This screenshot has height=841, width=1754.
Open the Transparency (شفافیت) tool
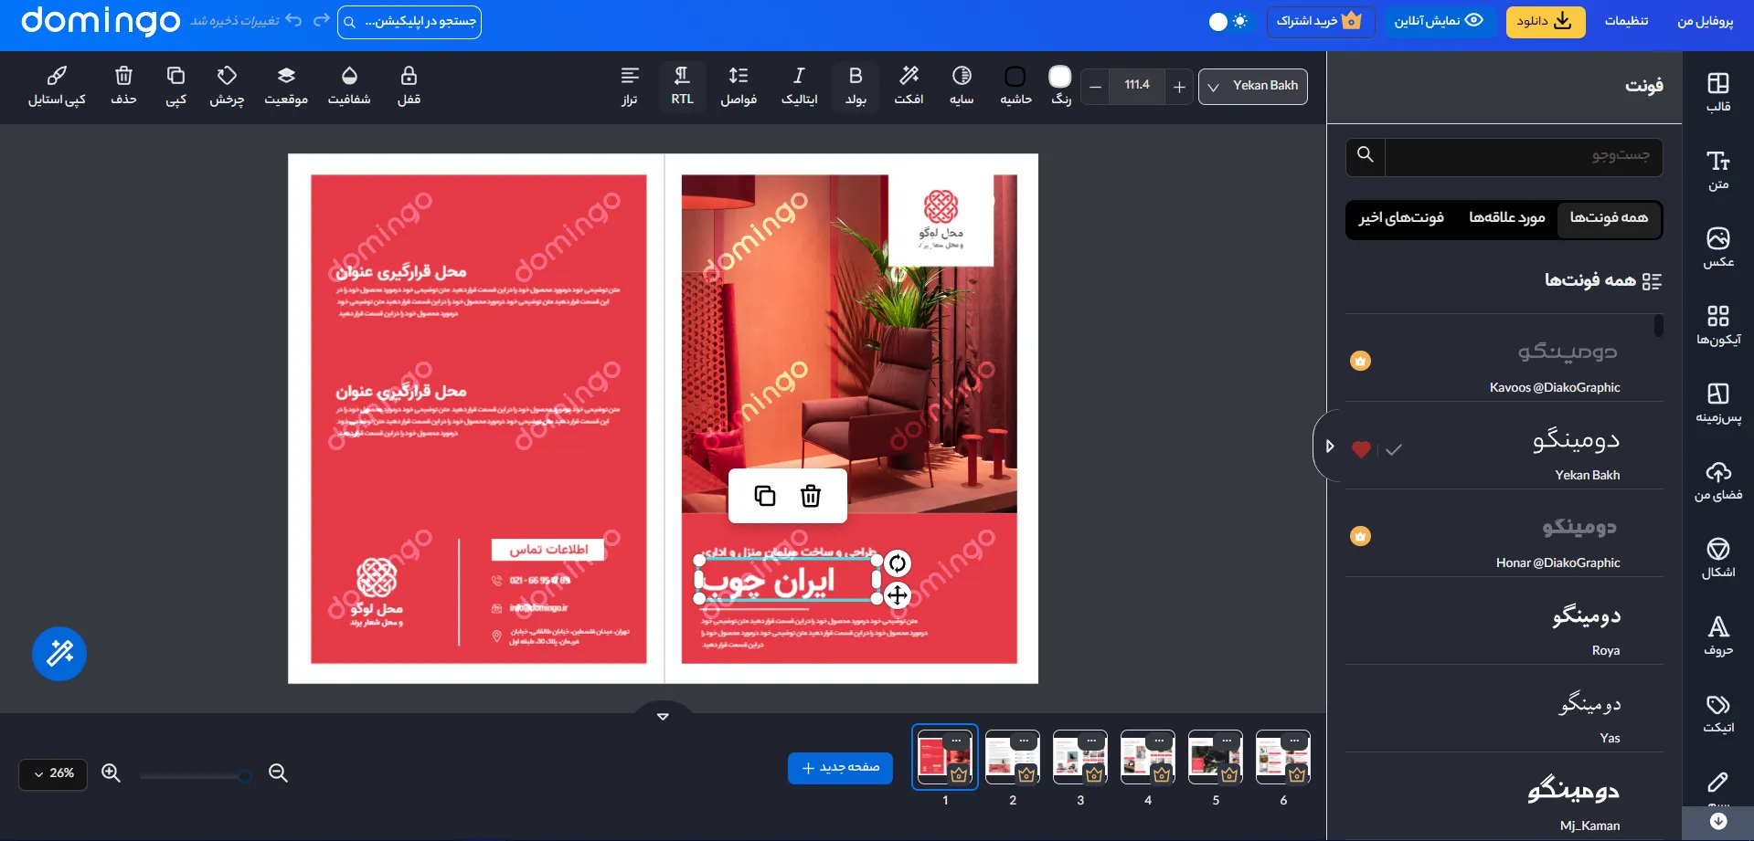349,86
